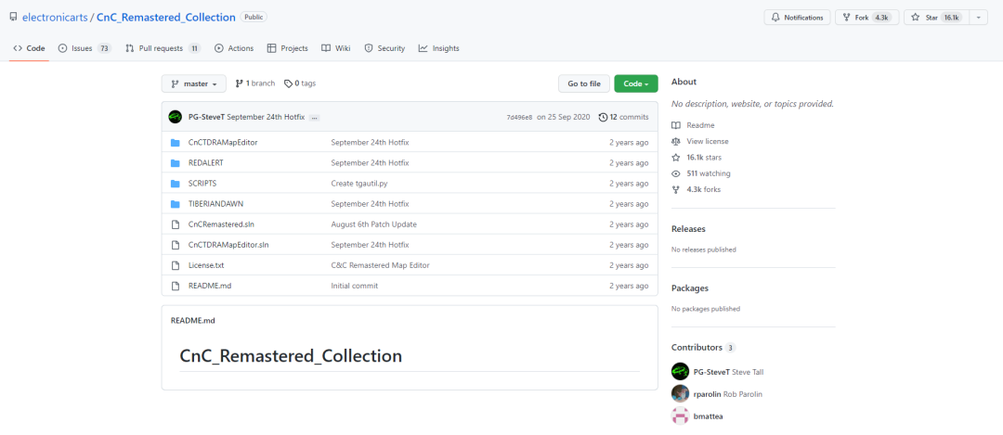Open commit hash 7d496e8
1003x435 pixels.
pos(519,118)
